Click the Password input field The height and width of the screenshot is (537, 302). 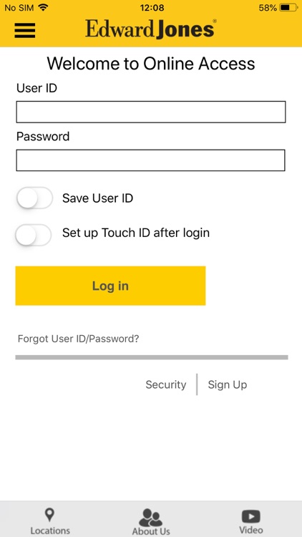[x=150, y=160]
